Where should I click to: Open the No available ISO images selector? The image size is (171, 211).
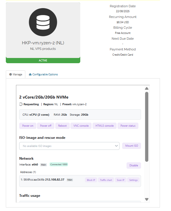[69, 146]
